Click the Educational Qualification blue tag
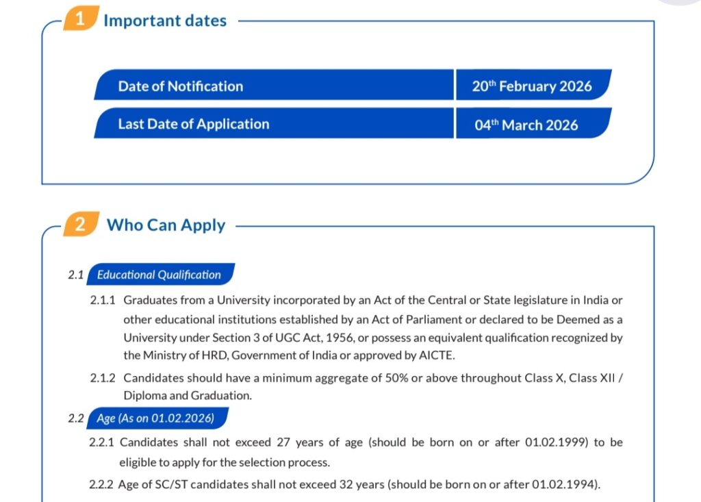This screenshot has width=701, height=502. pyautogui.click(x=159, y=275)
